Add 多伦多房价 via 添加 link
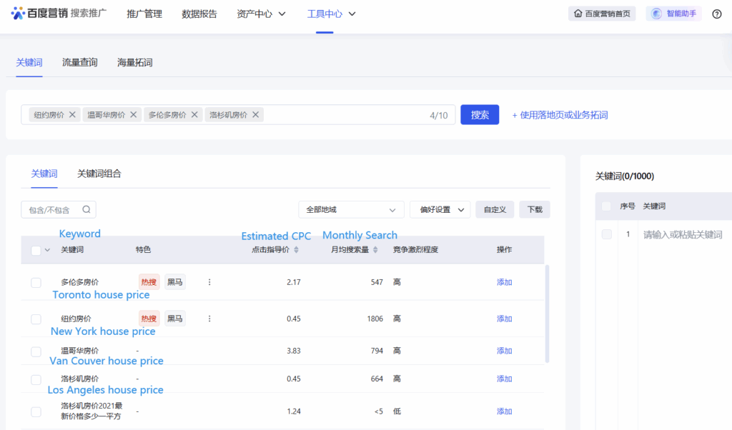The image size is (732, 430). coord(504,282)
